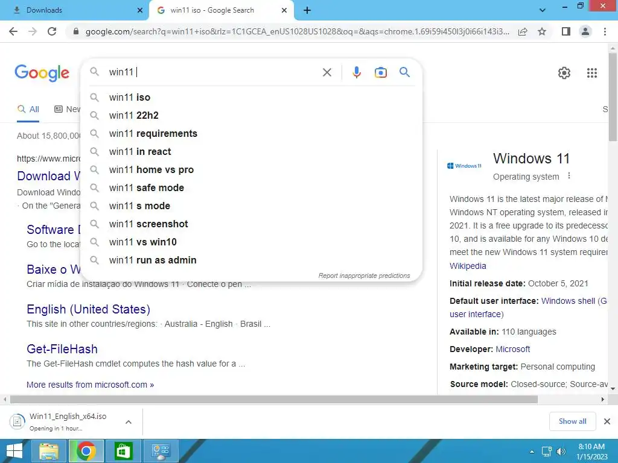Screen dimensions: 618x463
Task: Open a new browser tab
Action: tap(307, 10)
